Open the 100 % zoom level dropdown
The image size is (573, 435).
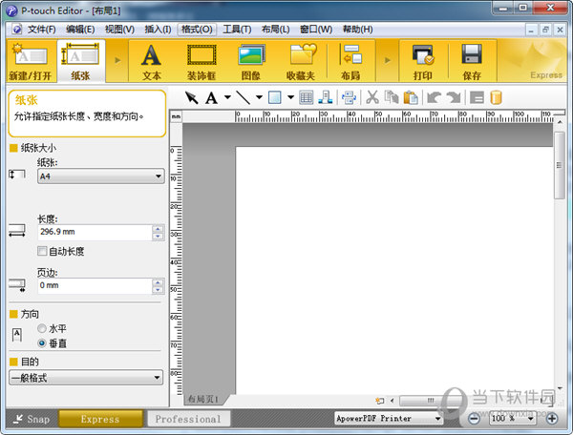[x=512, y=418]
